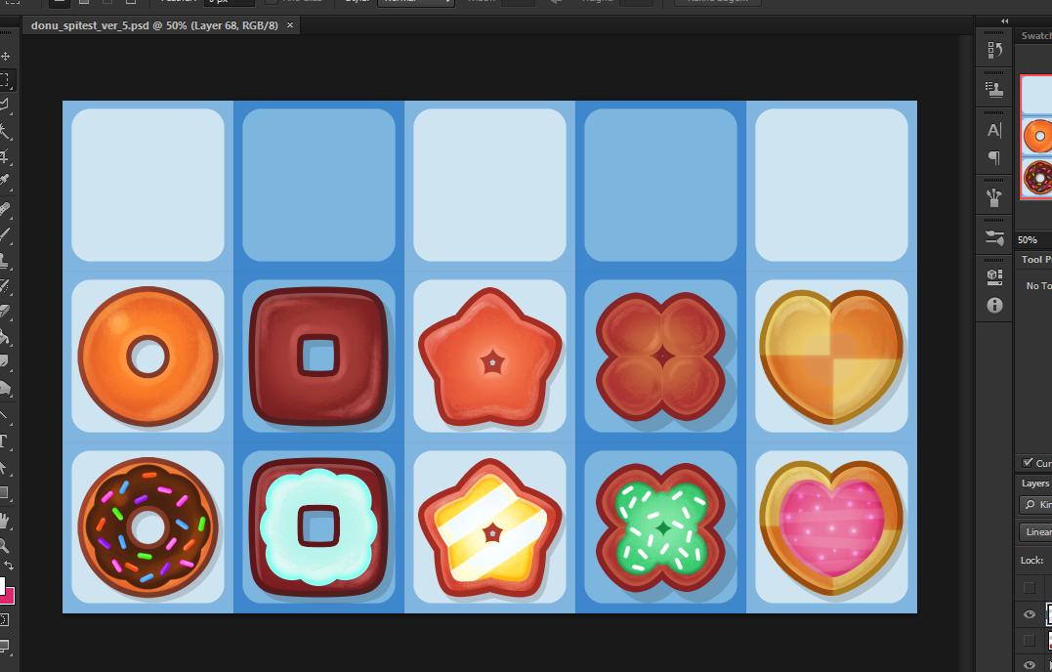1052x672 pixels.
Task: Open the 3D cube panel icon
Action: [x=994, y=277]
